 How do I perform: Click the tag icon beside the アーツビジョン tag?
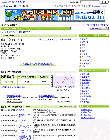click(80, 57)
